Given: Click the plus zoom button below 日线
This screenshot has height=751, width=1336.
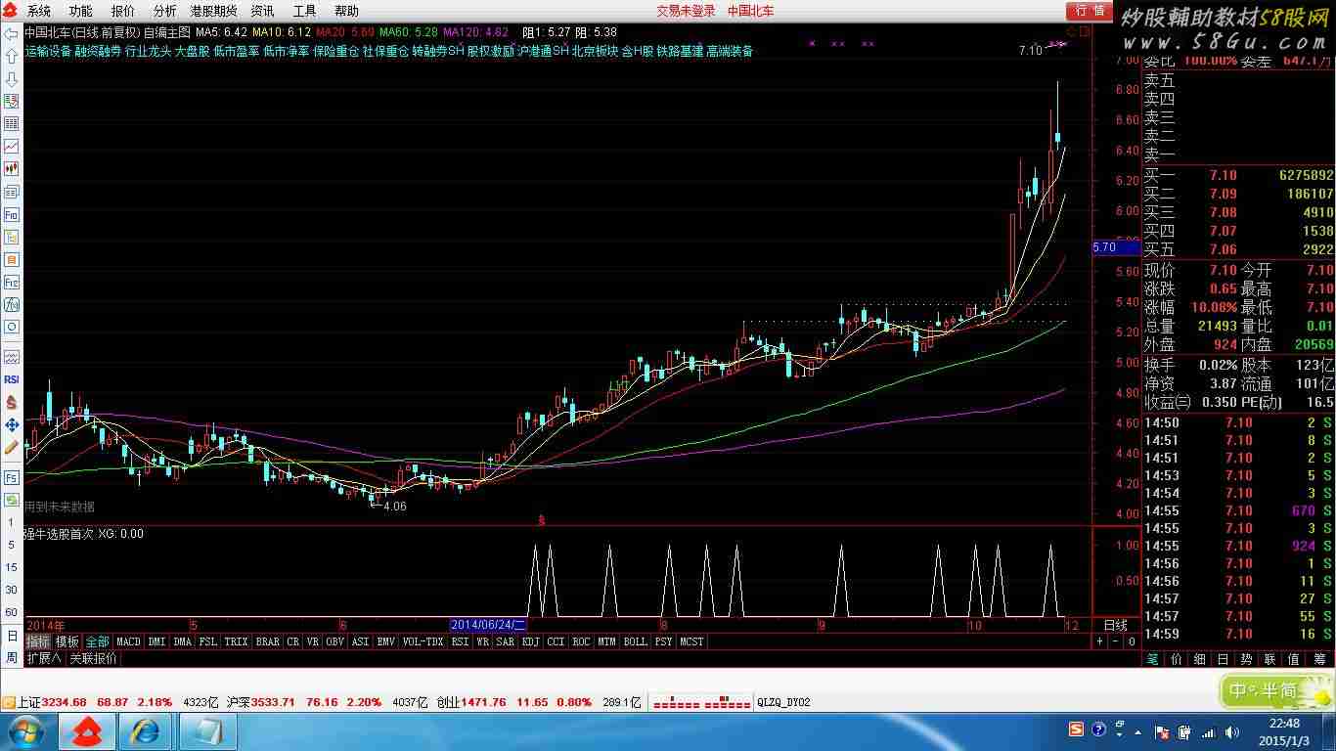Looking at the screenshot, I should point(1099,641).
